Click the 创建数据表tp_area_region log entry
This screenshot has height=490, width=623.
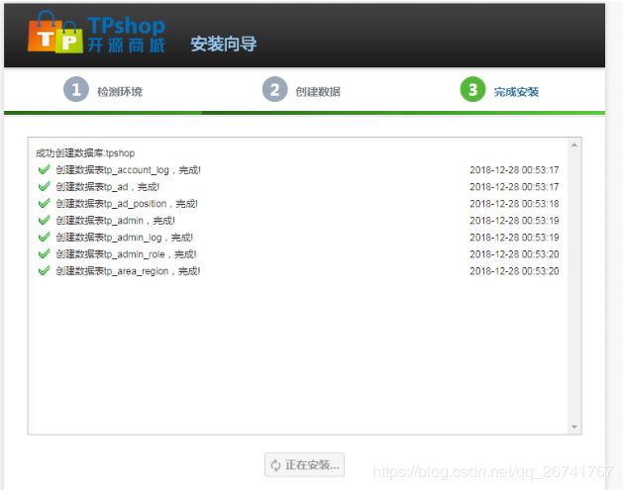coord(128,271)
